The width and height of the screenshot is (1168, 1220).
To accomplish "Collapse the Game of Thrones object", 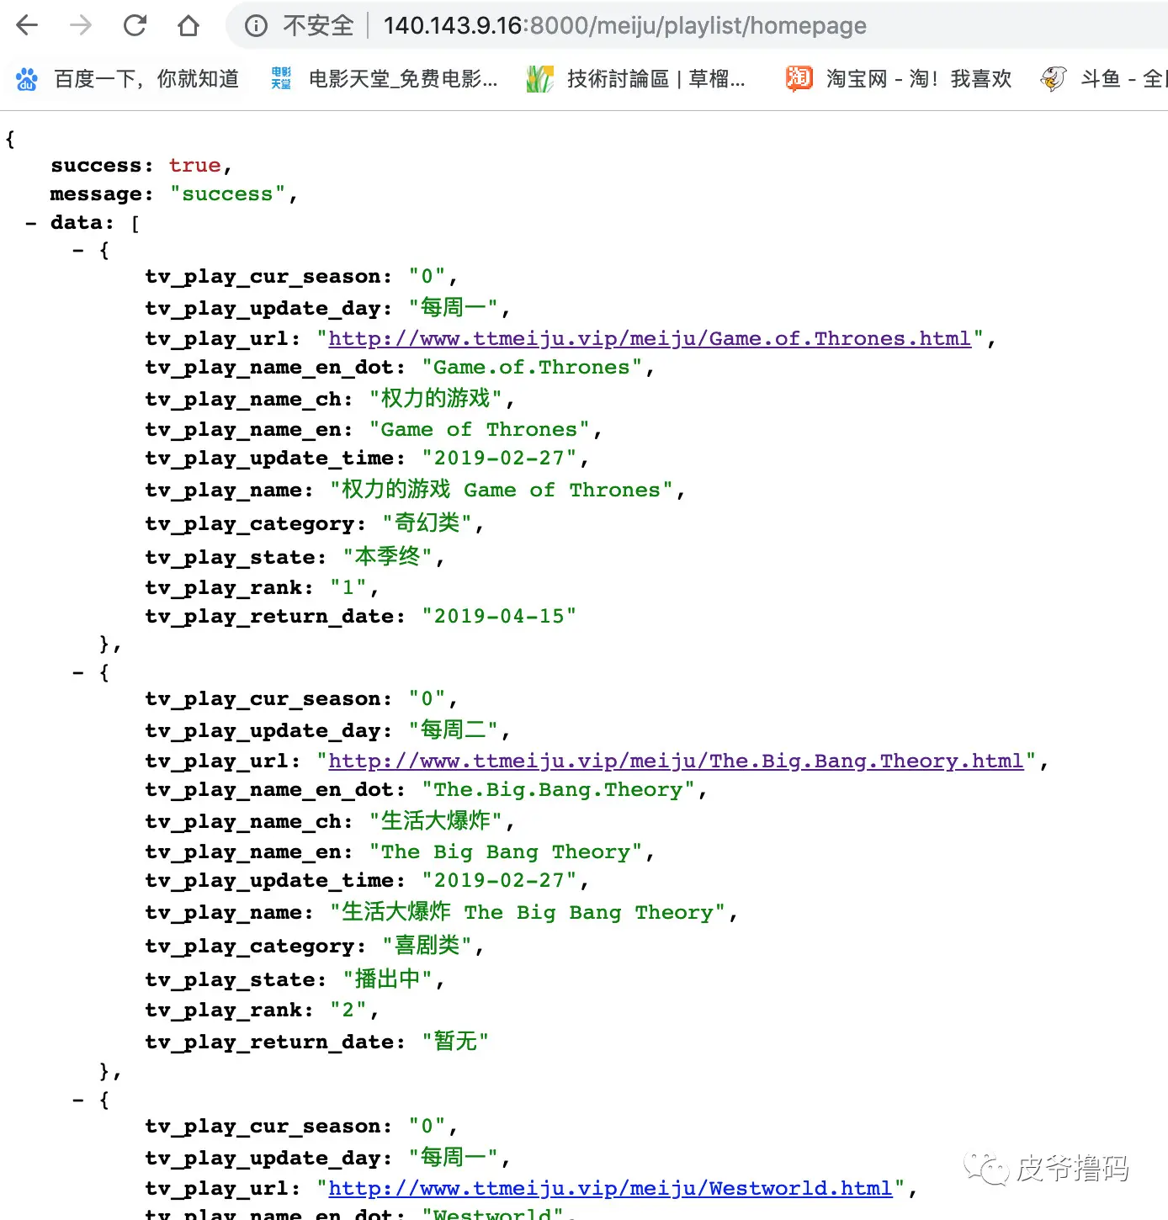I will [78, 251].
